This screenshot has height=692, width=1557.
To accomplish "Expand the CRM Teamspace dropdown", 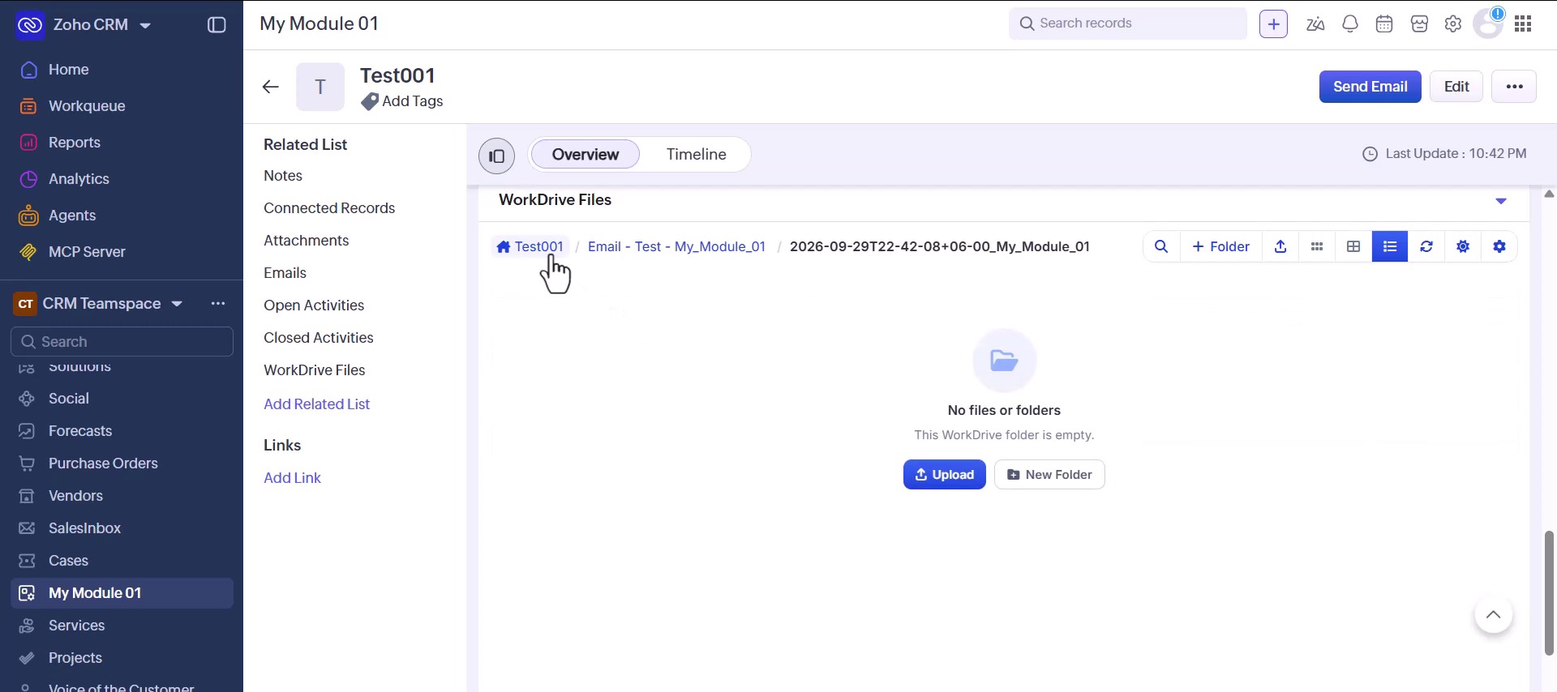I will coord(177,304).
